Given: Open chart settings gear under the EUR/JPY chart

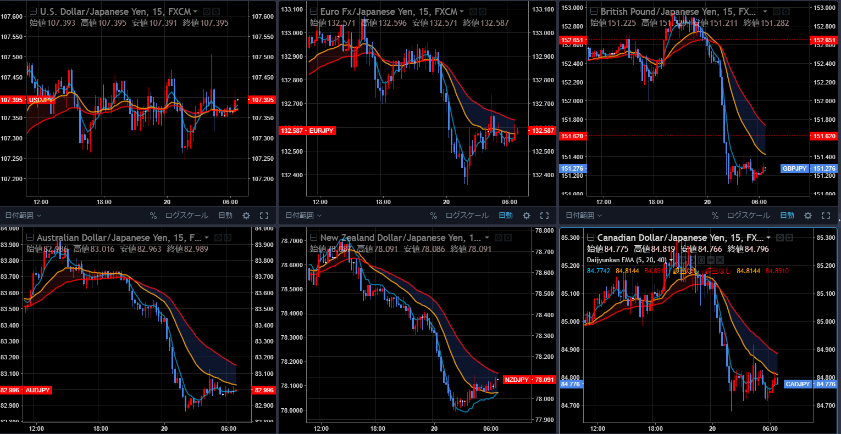Looking at the screenshot, I should 527,216.
